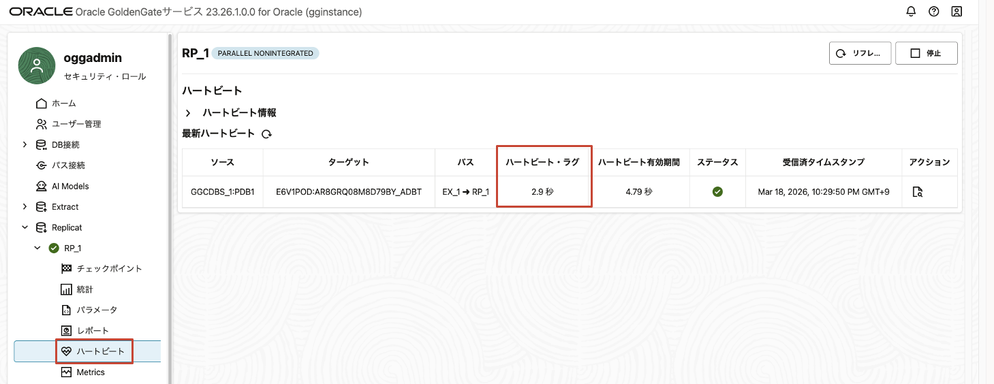
Task: Open AI Models menu item
Action: (70, 186)
